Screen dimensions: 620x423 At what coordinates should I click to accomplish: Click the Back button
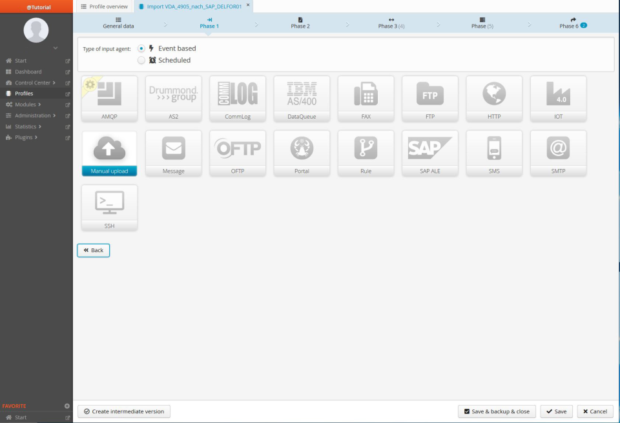[93, 250]
